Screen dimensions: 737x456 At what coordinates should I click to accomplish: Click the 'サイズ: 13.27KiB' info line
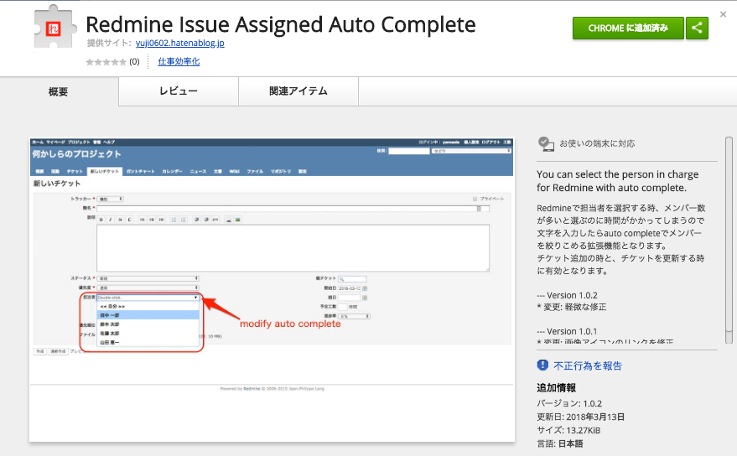point(568,430)
